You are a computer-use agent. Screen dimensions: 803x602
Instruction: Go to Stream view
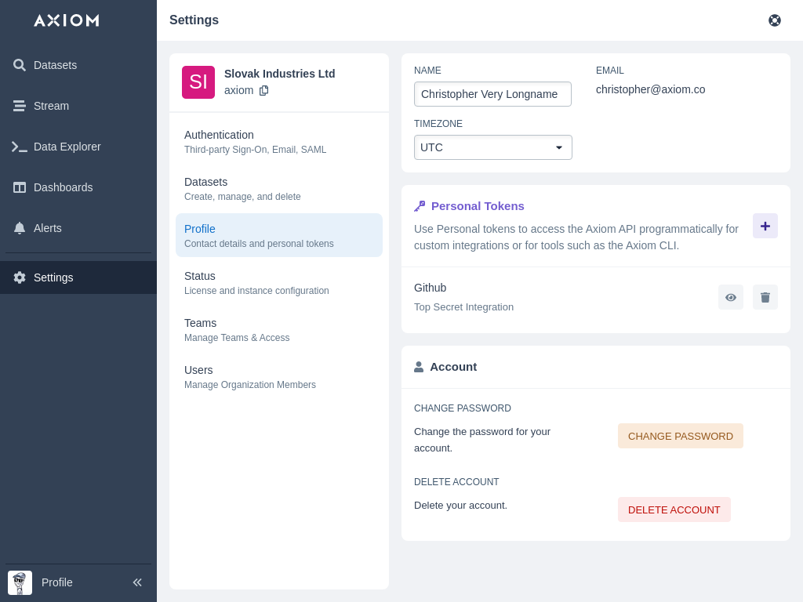click(x=51, y=106)
